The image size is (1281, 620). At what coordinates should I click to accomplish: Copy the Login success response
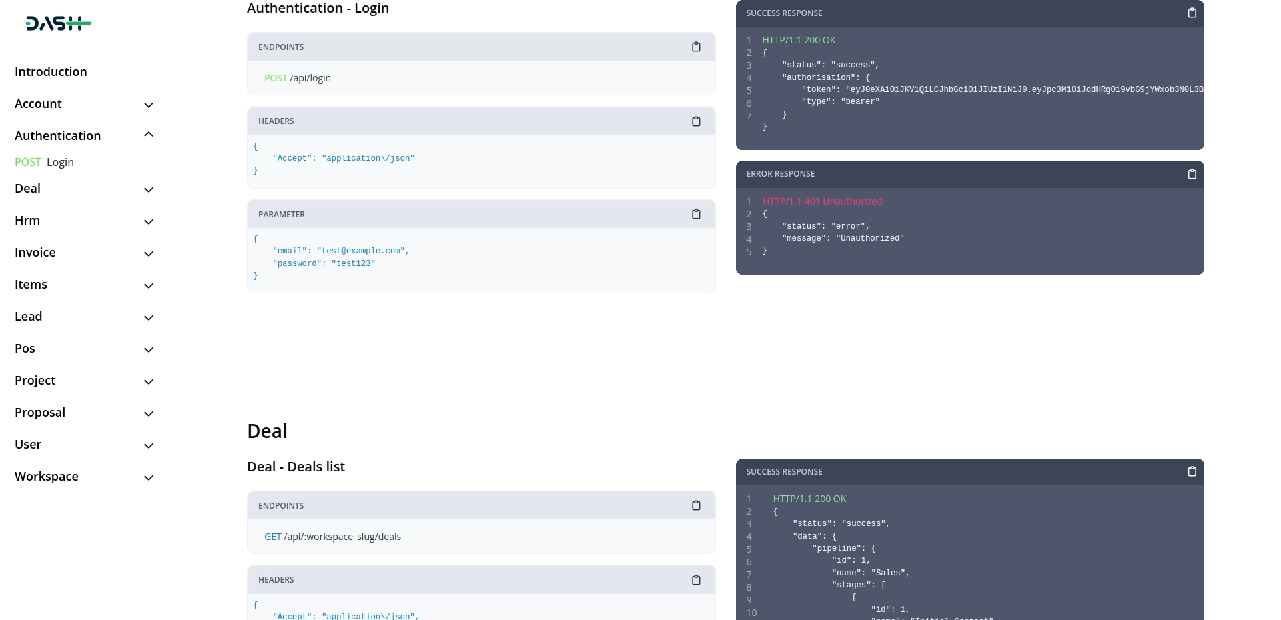1192,13
